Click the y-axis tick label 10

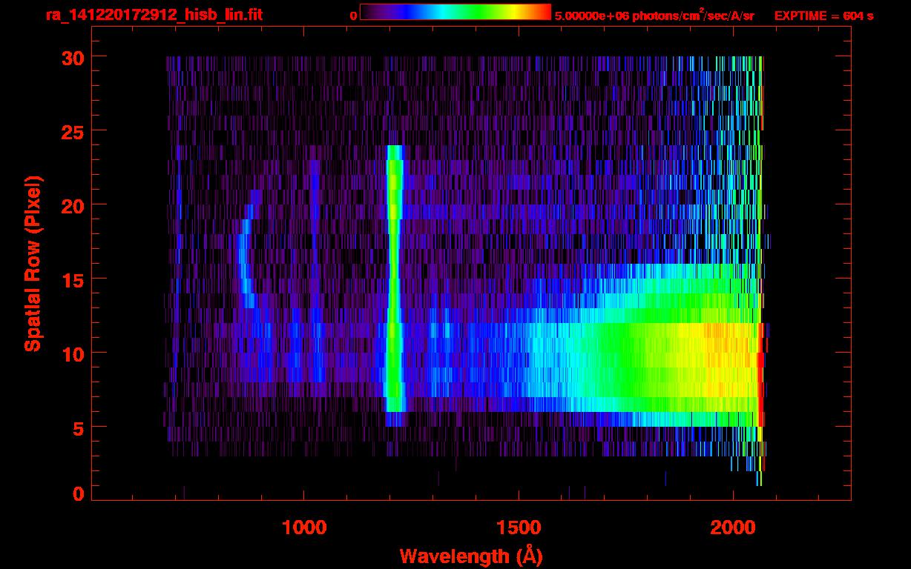point(73,353)
